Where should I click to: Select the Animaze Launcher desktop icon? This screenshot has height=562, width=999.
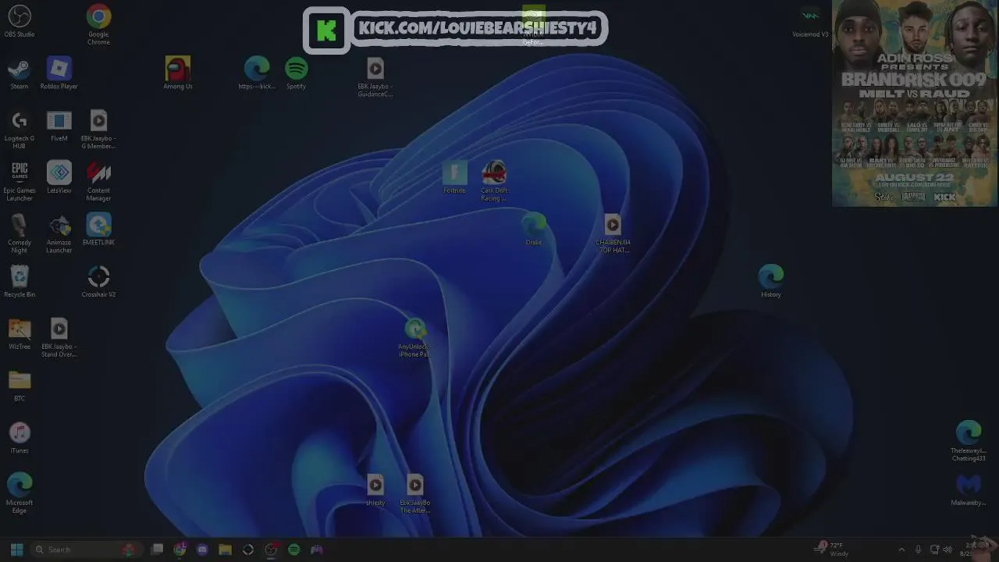[x=59, y=233]
